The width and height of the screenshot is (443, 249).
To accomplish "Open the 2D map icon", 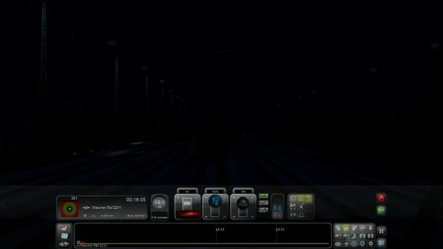I will click(64, 228).
